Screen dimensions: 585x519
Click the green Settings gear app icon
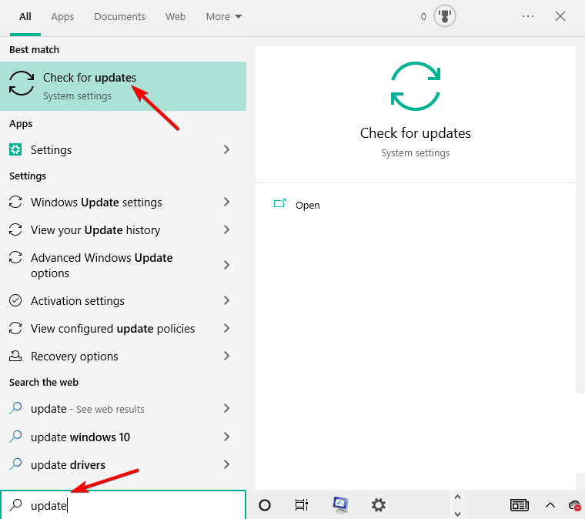tap(15, 149)
